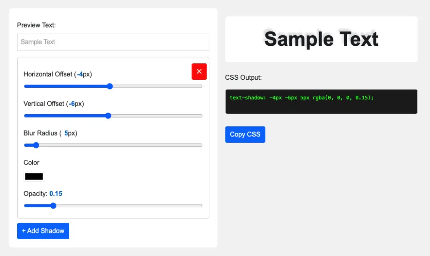Click the Vertical Offset slider handle

108,115
